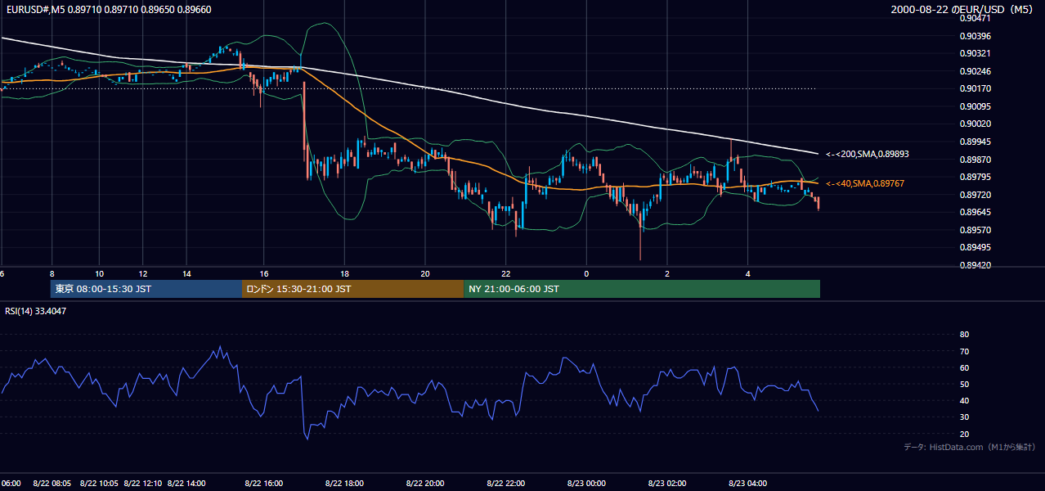Click RSI scale value 80

click(965, 335)
